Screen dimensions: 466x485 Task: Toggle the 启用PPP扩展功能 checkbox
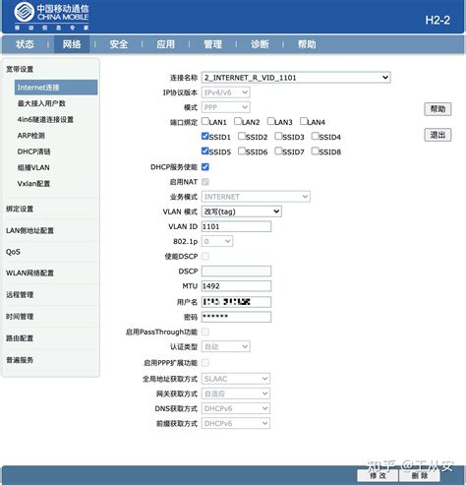point(205,363)
